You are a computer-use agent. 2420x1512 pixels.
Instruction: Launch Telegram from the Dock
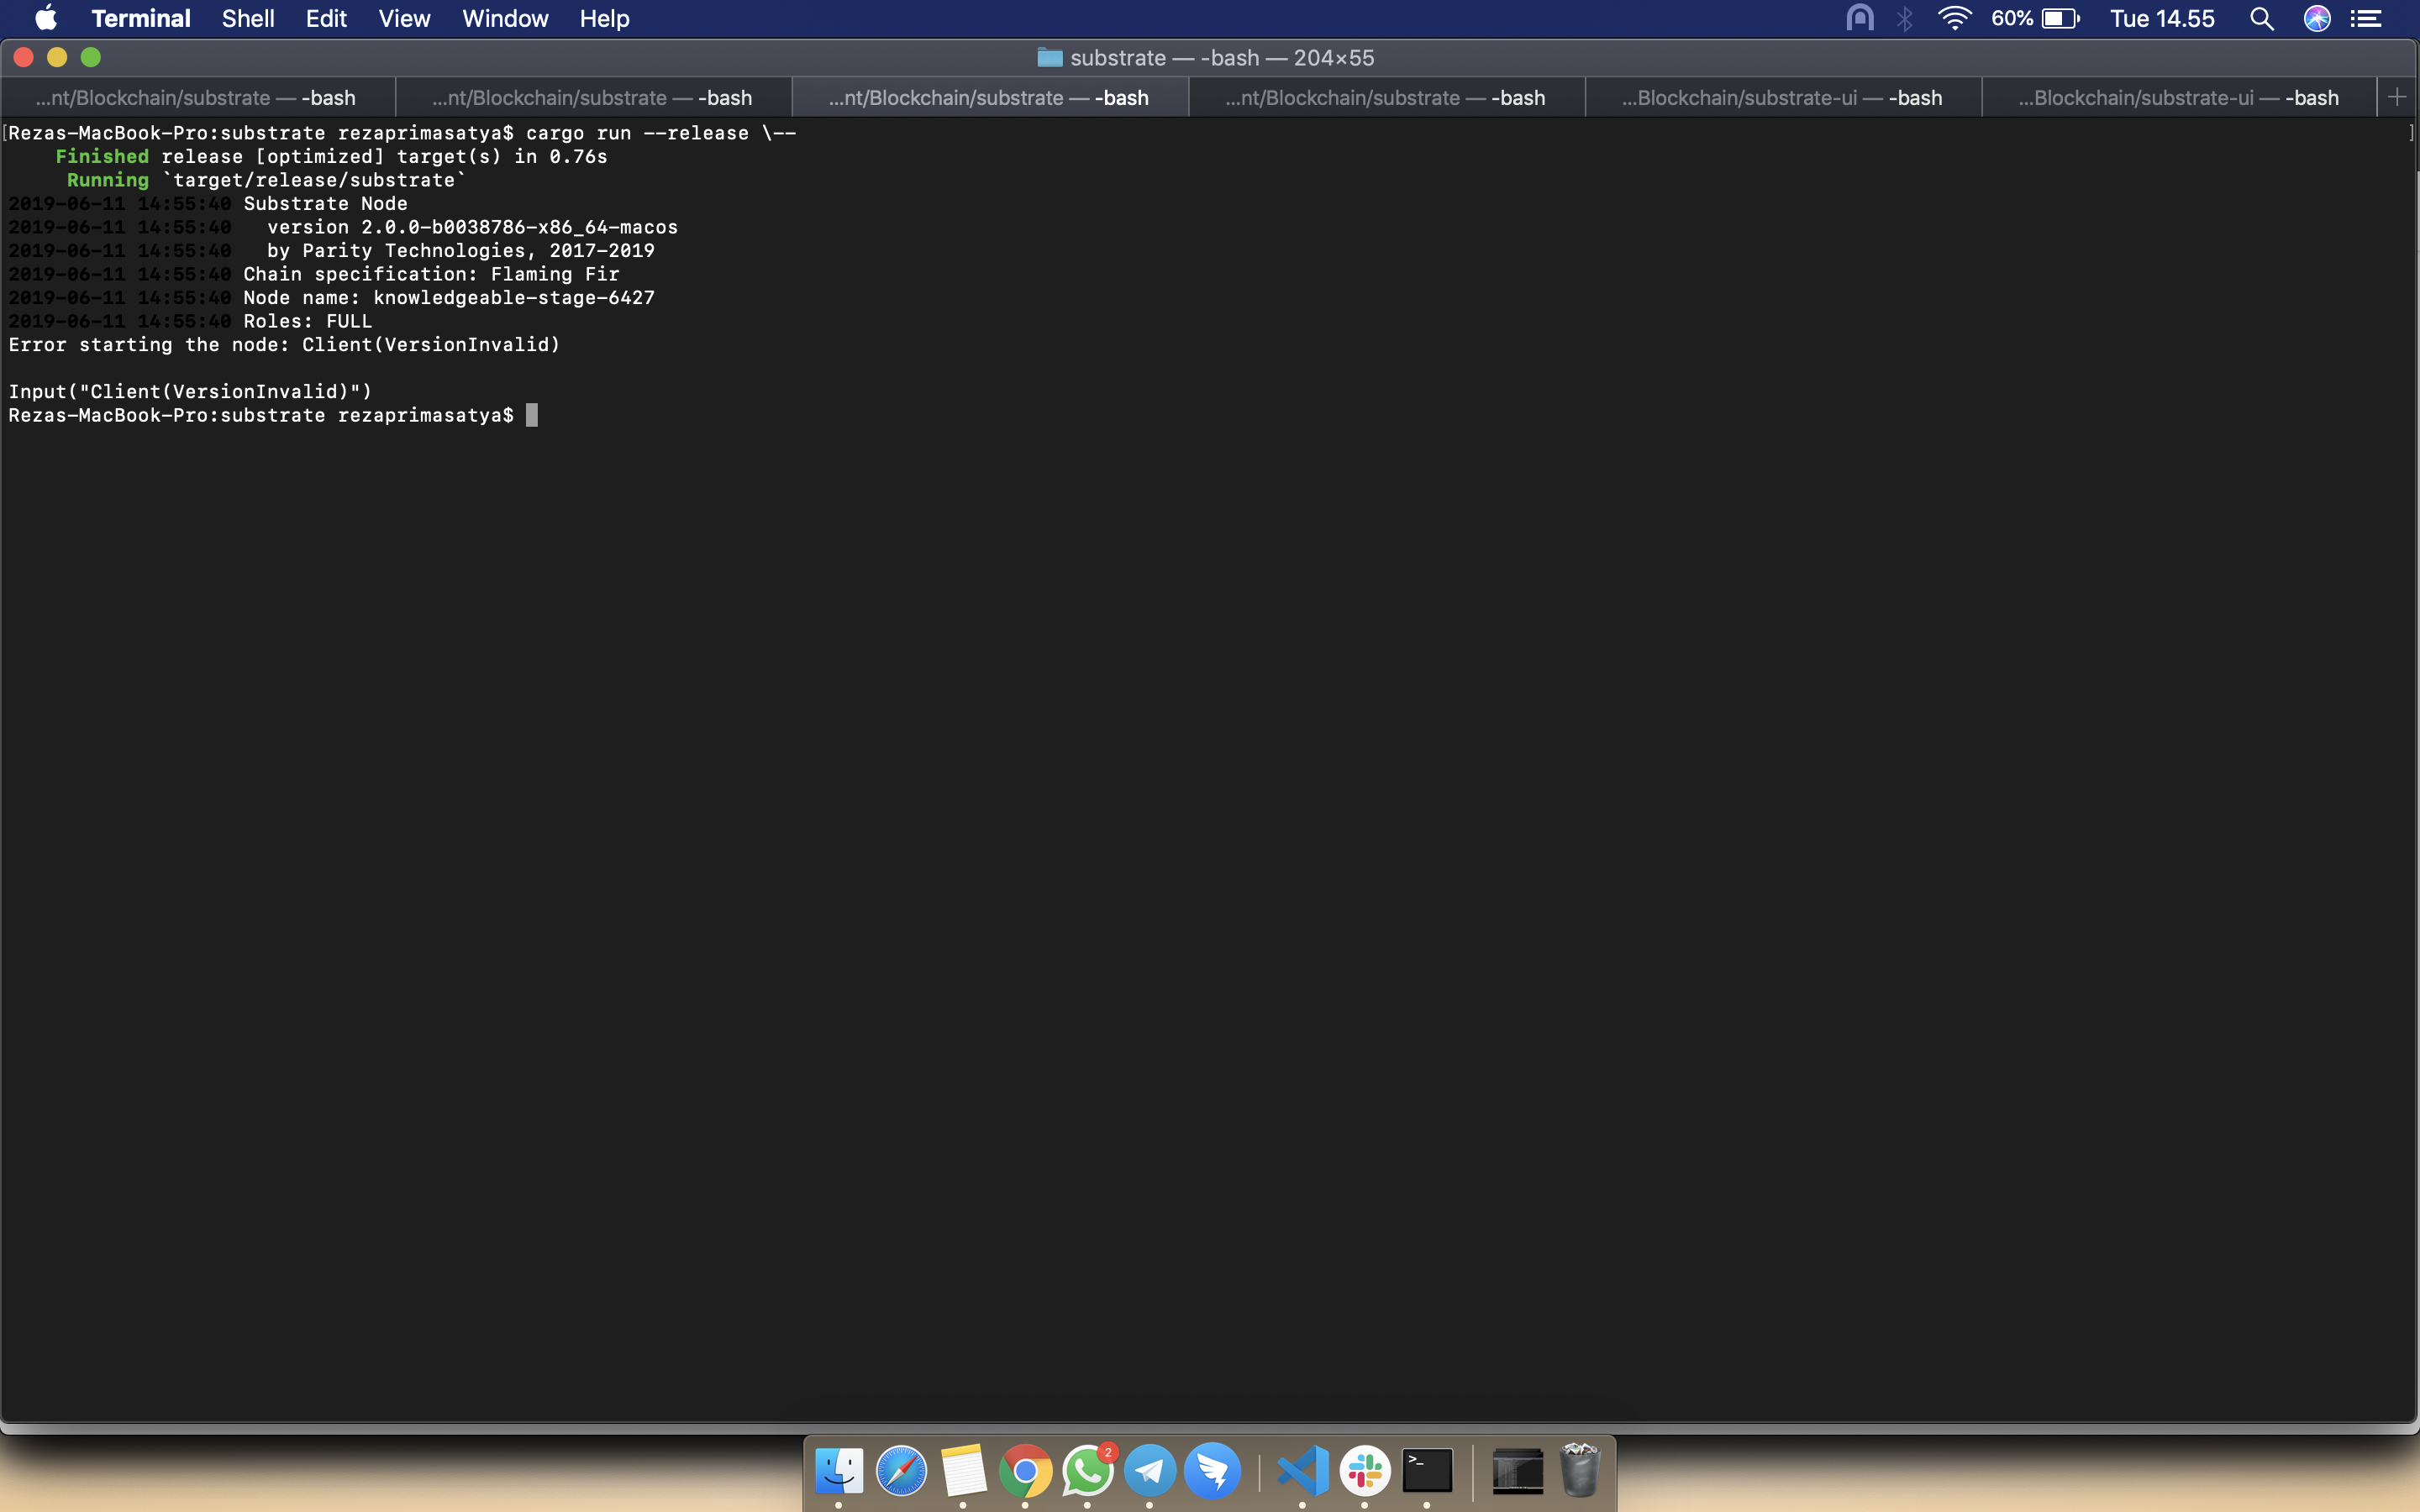click(x=1150, y=1470)
